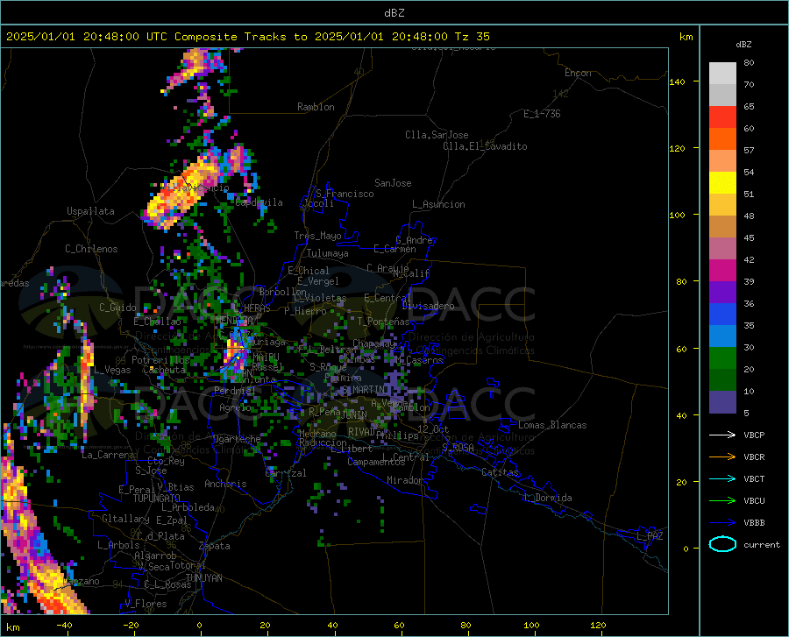Select the red 60-65 dBZ legend swatch
Screen dimensions: 789x637
point(722,117)
